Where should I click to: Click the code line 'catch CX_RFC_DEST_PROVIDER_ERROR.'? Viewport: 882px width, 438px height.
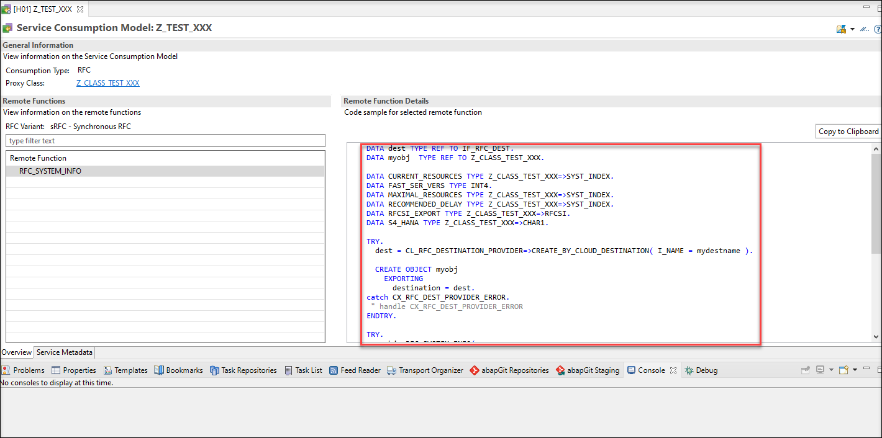pyautogui.click(x=438, y=297)
